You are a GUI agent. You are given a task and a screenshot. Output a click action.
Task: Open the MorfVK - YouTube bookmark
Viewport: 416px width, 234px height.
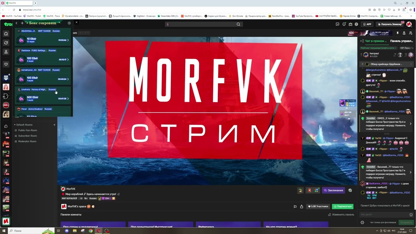tap(12, 16)
